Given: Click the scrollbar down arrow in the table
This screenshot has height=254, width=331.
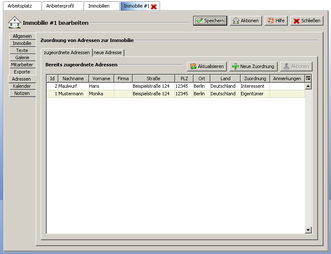Looking at the screenshot, I should [x=308, y=230].
